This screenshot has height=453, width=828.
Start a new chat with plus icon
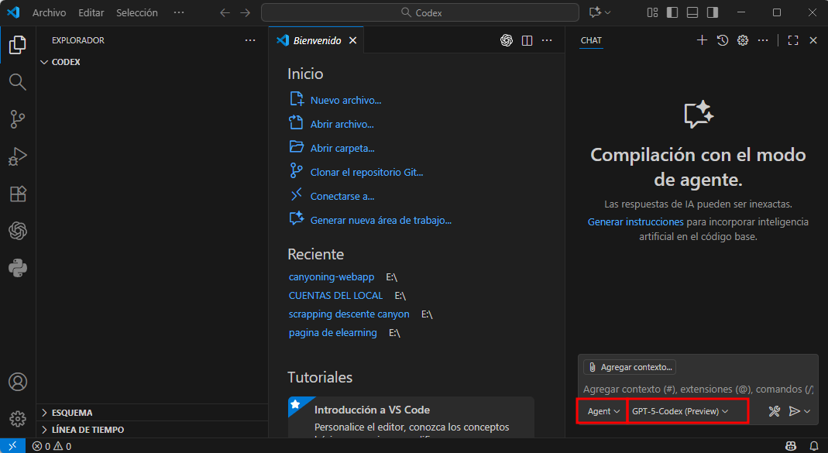click(x=702, y=40)
